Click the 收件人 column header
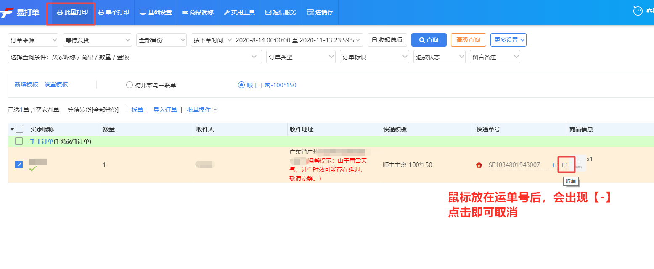 click(205, 129)
